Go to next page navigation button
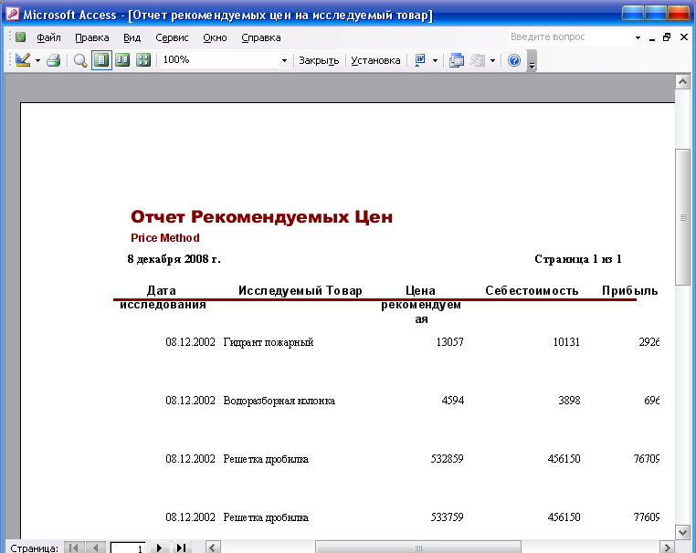 tap(159, 548)
